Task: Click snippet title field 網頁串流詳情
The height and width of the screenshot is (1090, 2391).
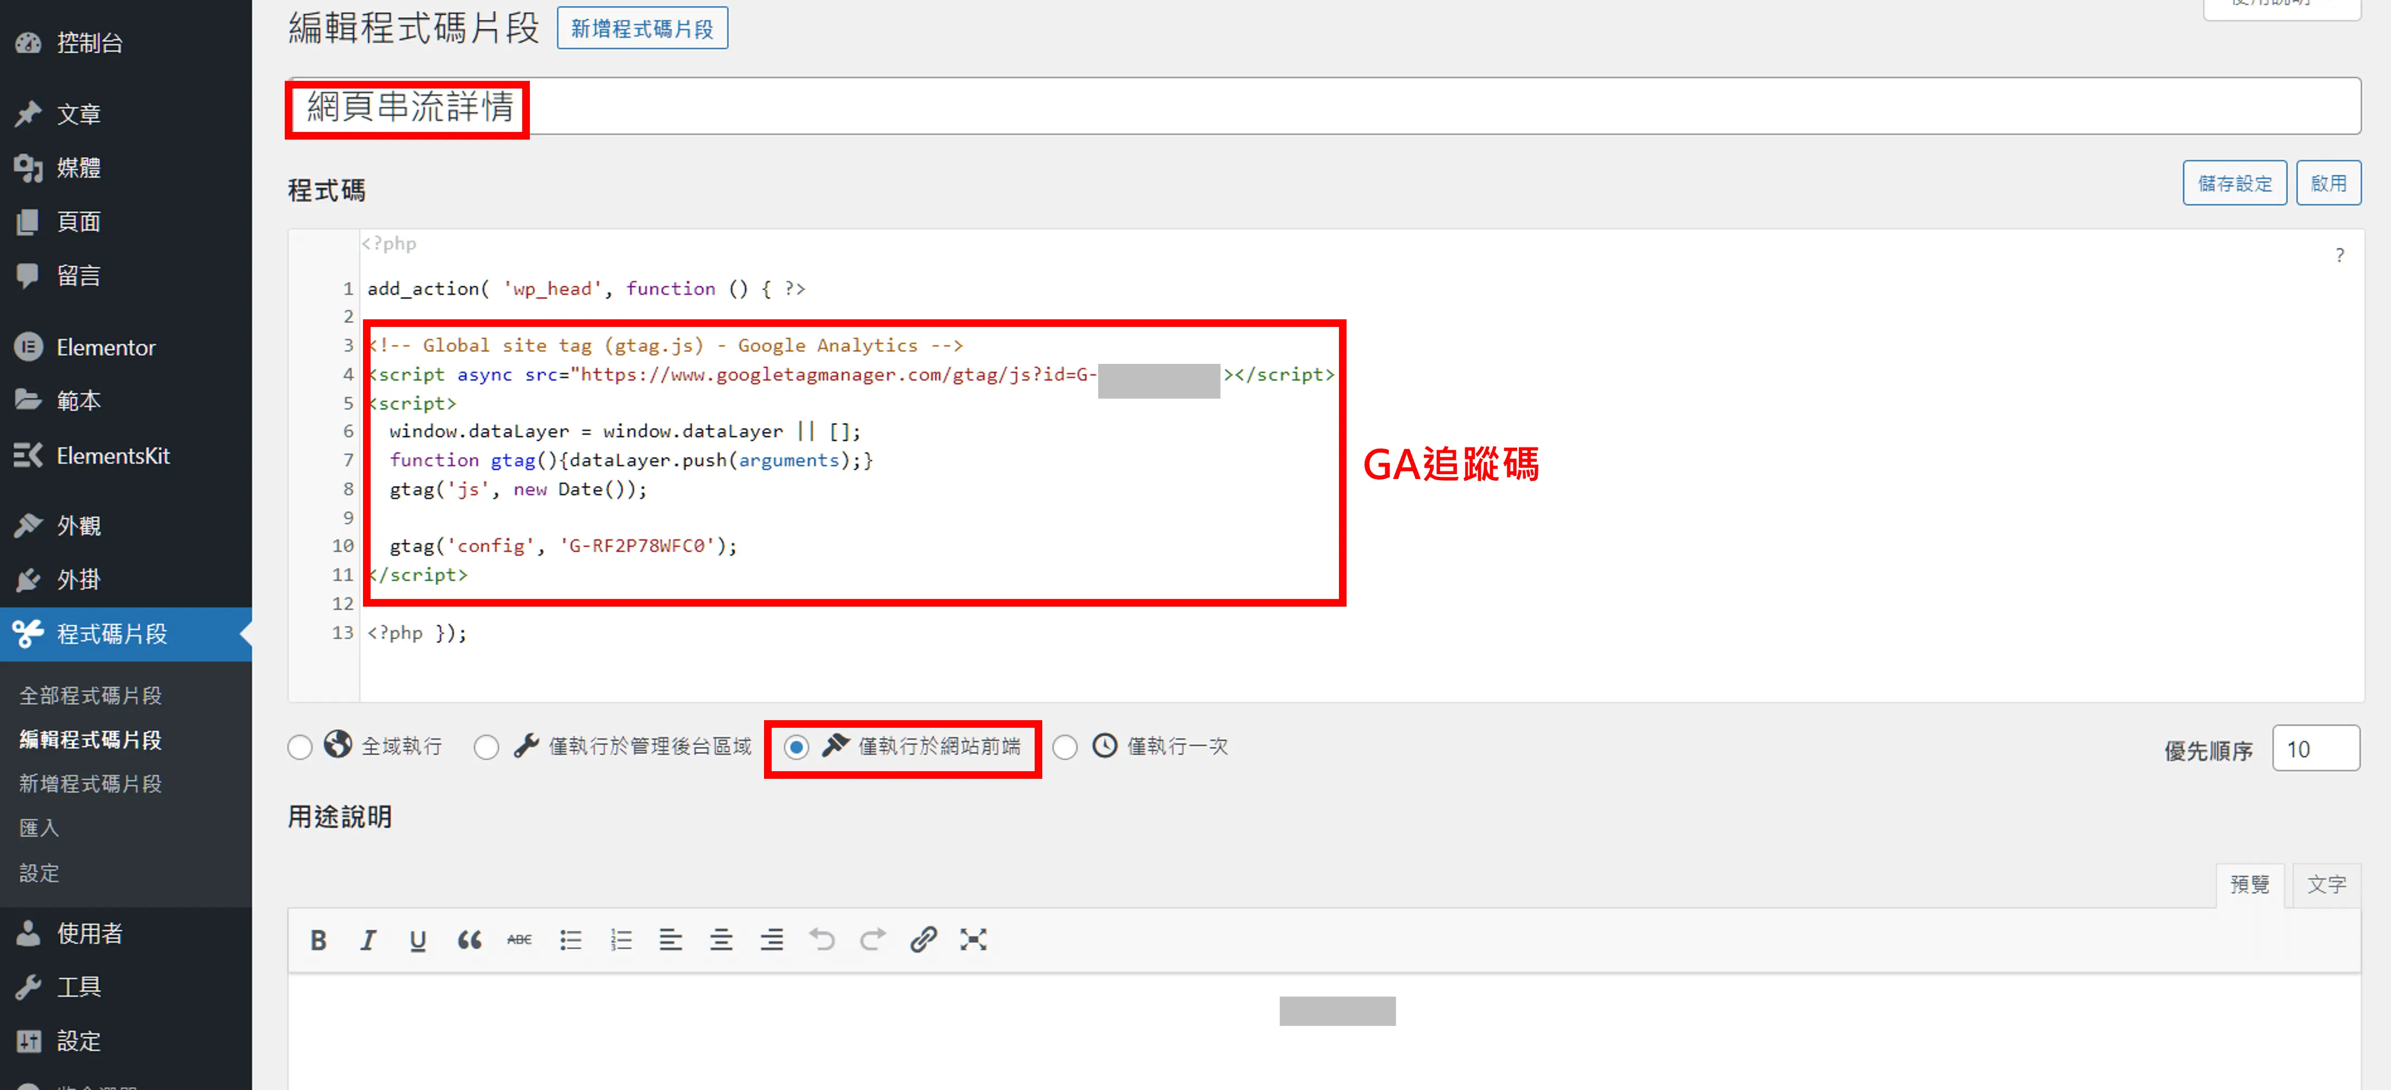Action: pos(1324,106)
